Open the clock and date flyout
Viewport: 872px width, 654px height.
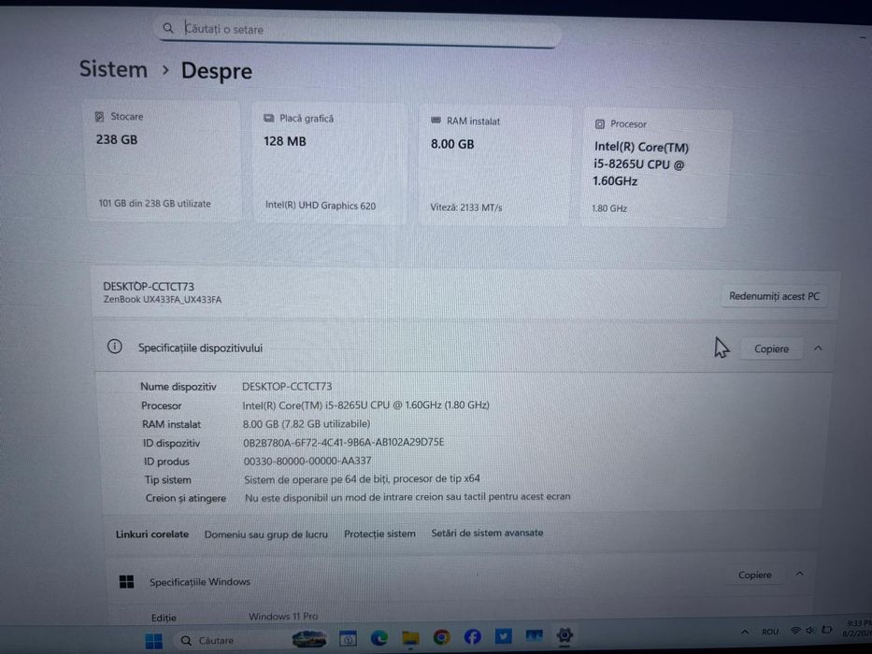858,628
